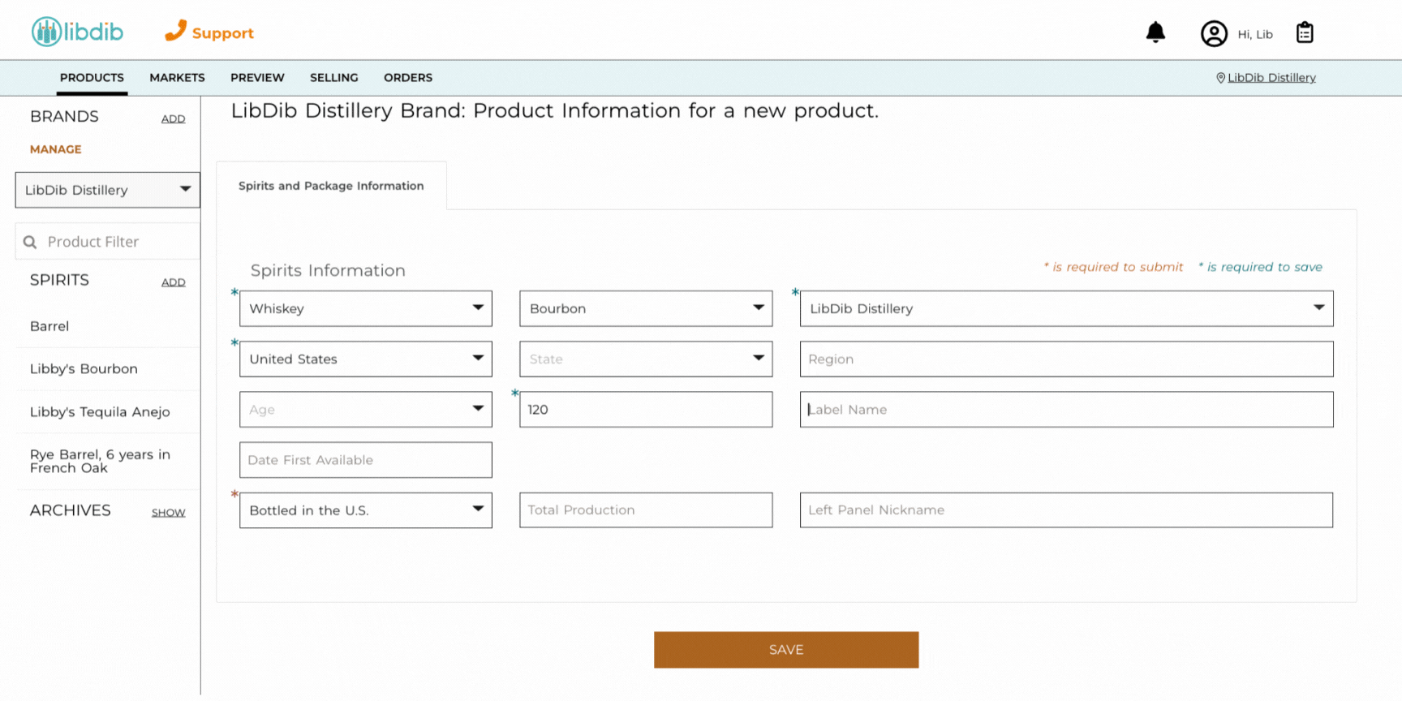Image resolution: width=1402 pixels, height=701 pixels.
Task: Click SHOW next to Archives
Action: [168, 513]
